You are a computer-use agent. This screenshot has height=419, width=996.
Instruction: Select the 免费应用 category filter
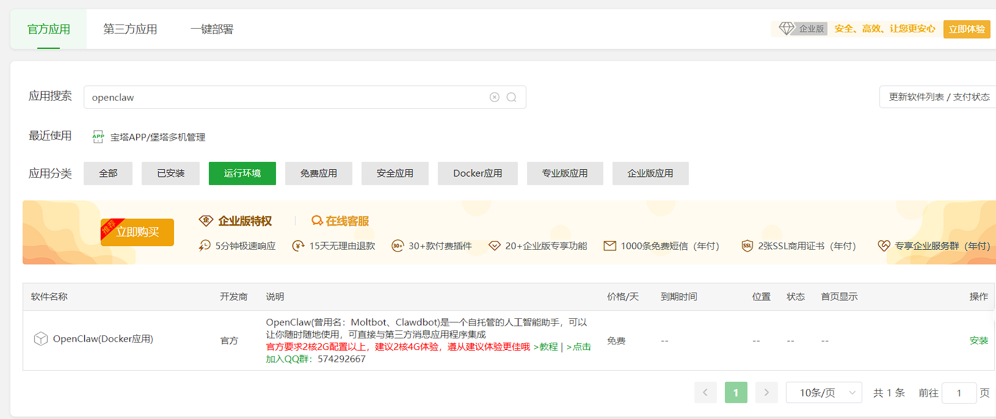point(318,173)
